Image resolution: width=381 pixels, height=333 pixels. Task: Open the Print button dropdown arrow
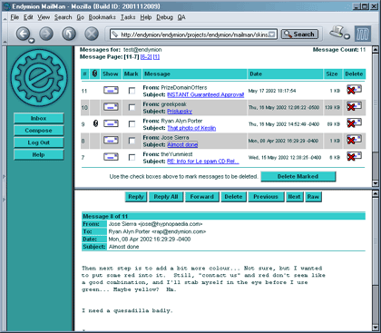point(347,36)
